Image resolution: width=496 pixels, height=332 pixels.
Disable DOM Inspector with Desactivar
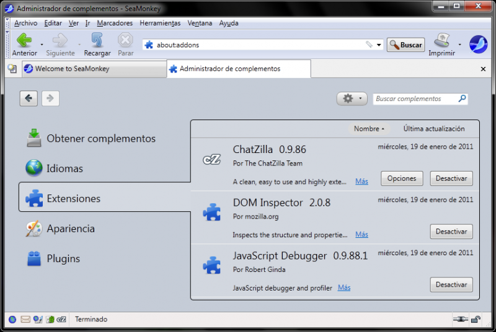click(451, 232)
